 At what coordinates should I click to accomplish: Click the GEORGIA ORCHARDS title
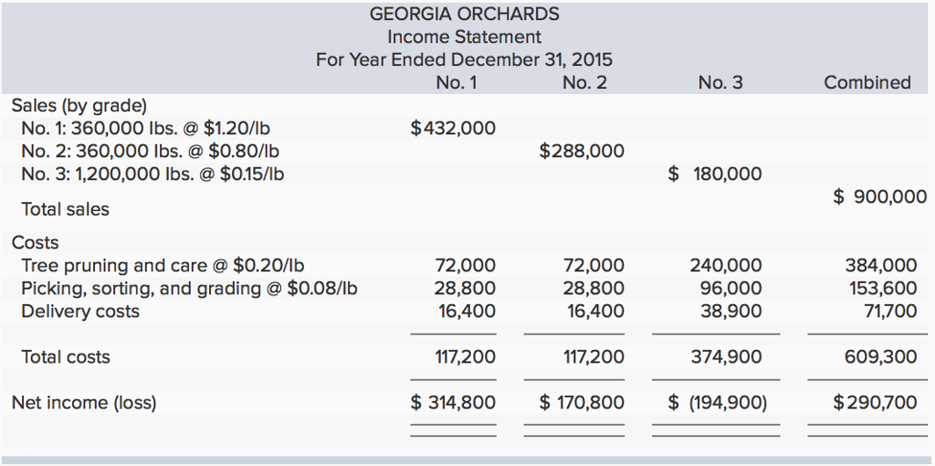pos(464,14)
